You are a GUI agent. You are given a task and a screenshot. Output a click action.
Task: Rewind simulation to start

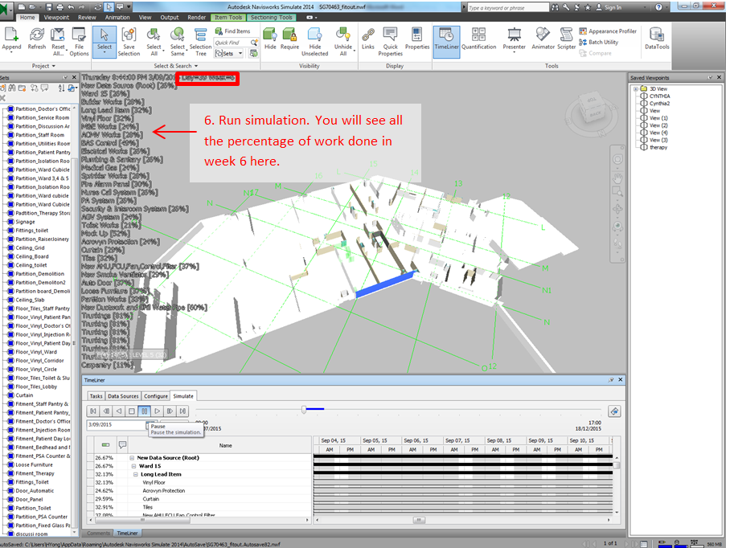[93, 411]
